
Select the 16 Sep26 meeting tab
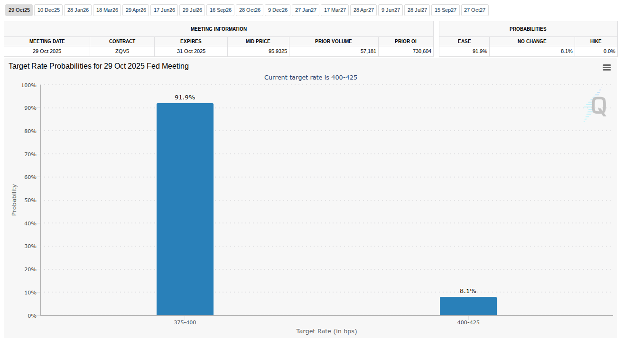[221, 10]
